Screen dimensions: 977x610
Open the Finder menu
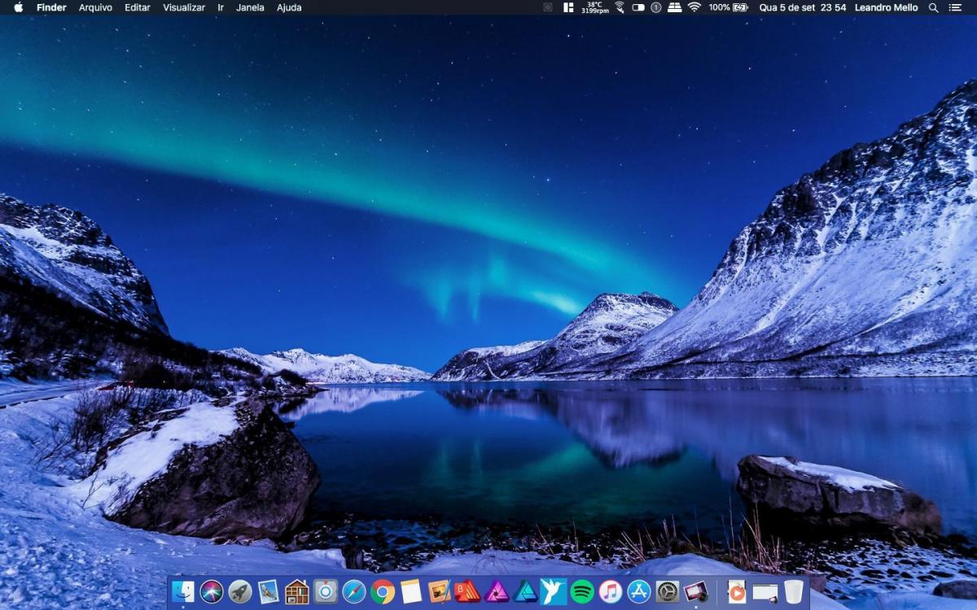[x=51, y=7]
